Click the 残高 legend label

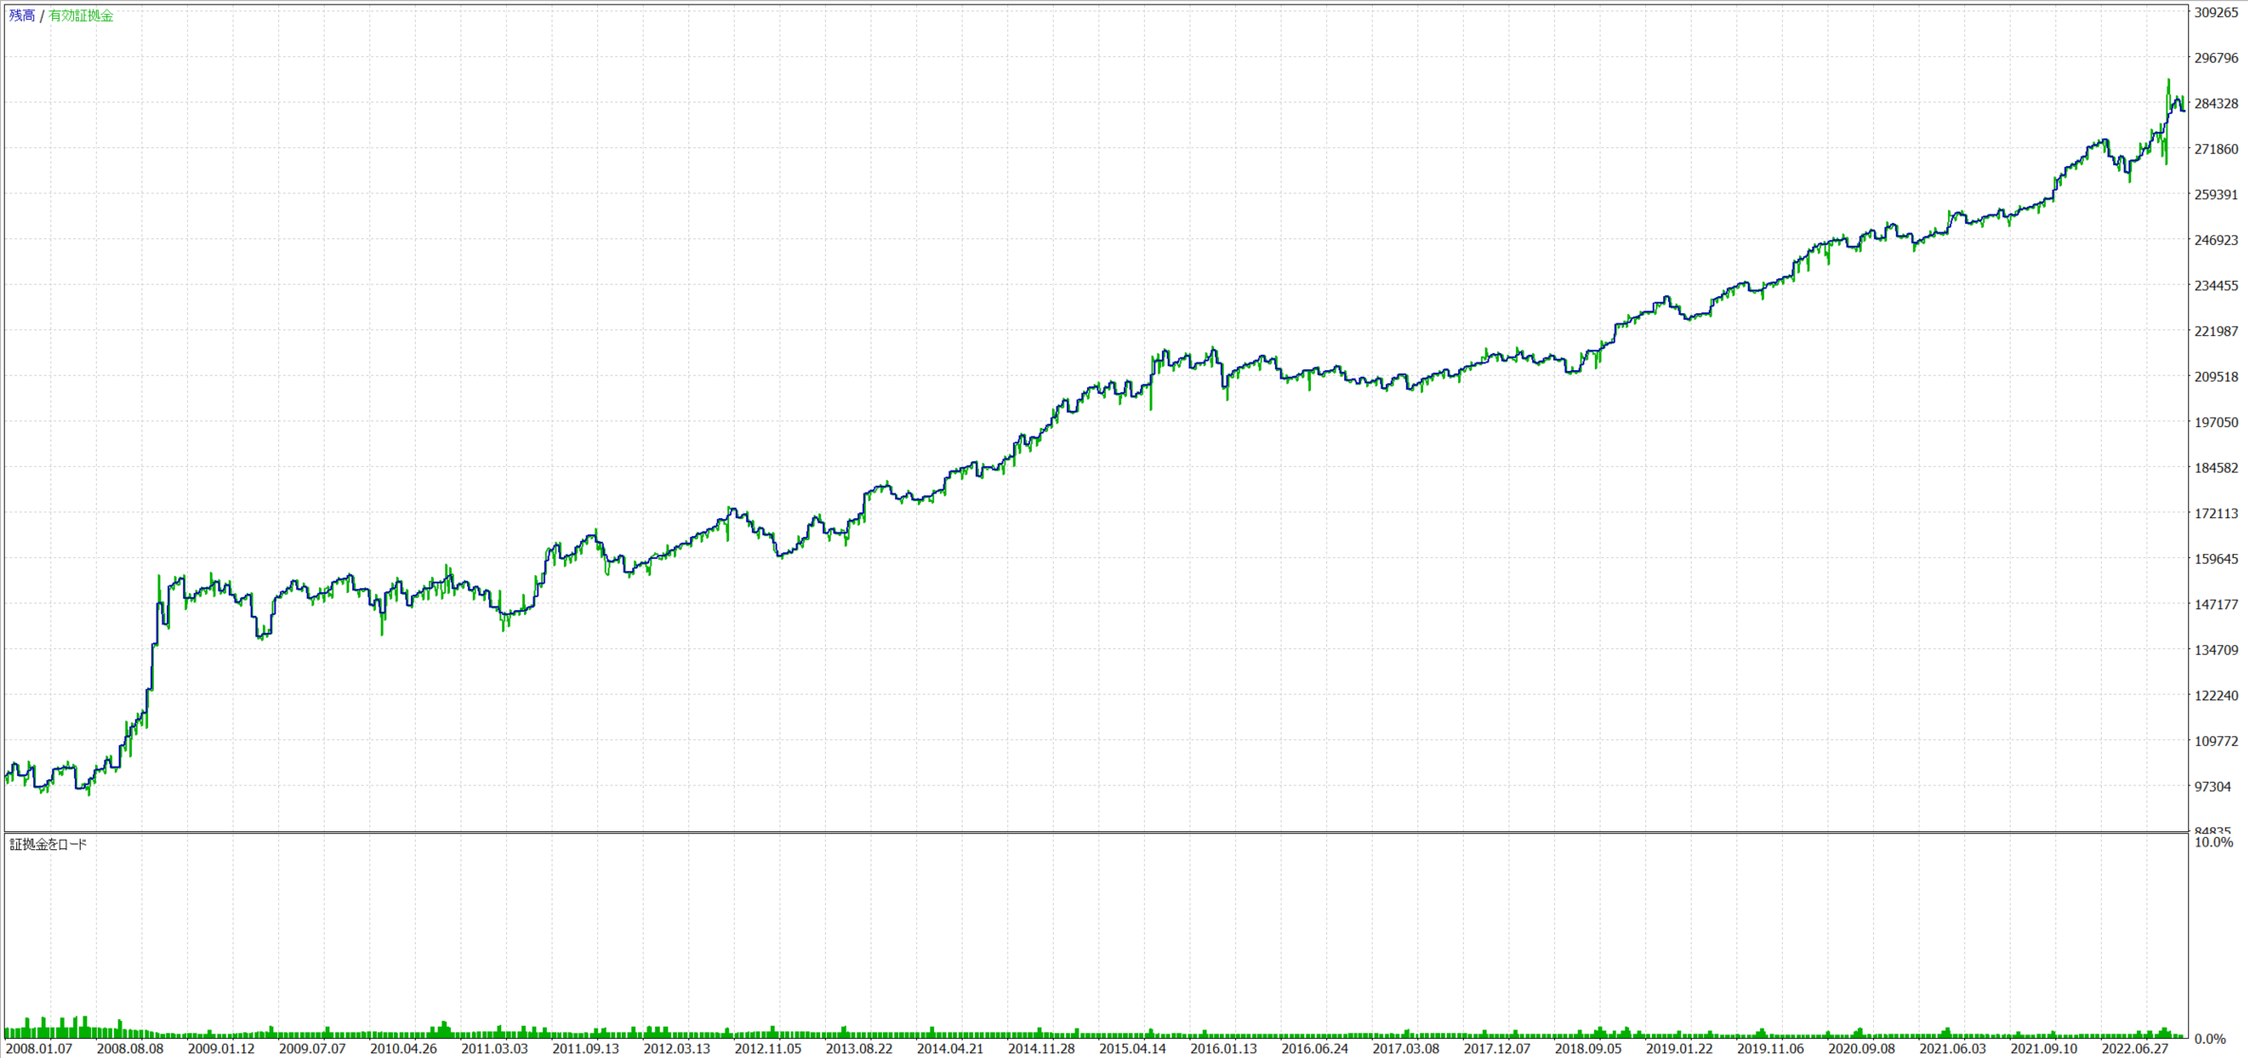click(x=22, y=16)
